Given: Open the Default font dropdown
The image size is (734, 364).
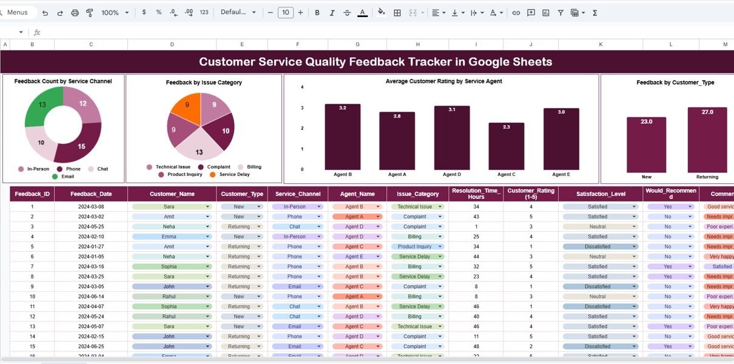Looking at the screenshot, I should click(238, 13).
